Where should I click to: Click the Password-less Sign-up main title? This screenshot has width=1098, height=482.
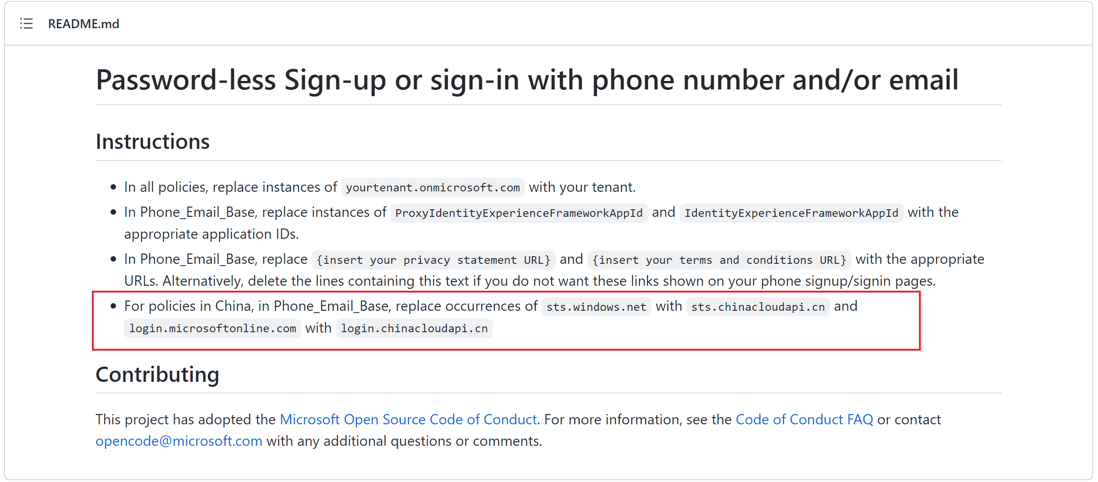point(527,80)
